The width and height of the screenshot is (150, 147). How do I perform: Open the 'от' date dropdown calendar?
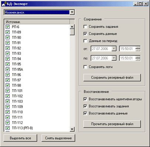pos(114,49)
